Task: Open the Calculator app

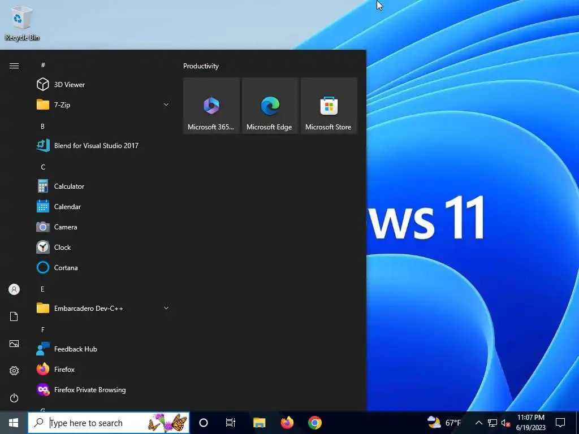Action: (103, 186)
